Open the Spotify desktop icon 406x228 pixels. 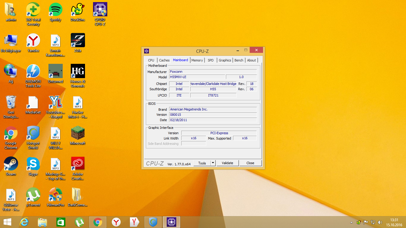pos(55,10)
